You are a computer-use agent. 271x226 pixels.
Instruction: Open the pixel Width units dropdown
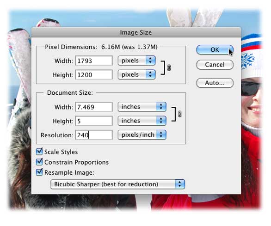(x=136, y=61)
